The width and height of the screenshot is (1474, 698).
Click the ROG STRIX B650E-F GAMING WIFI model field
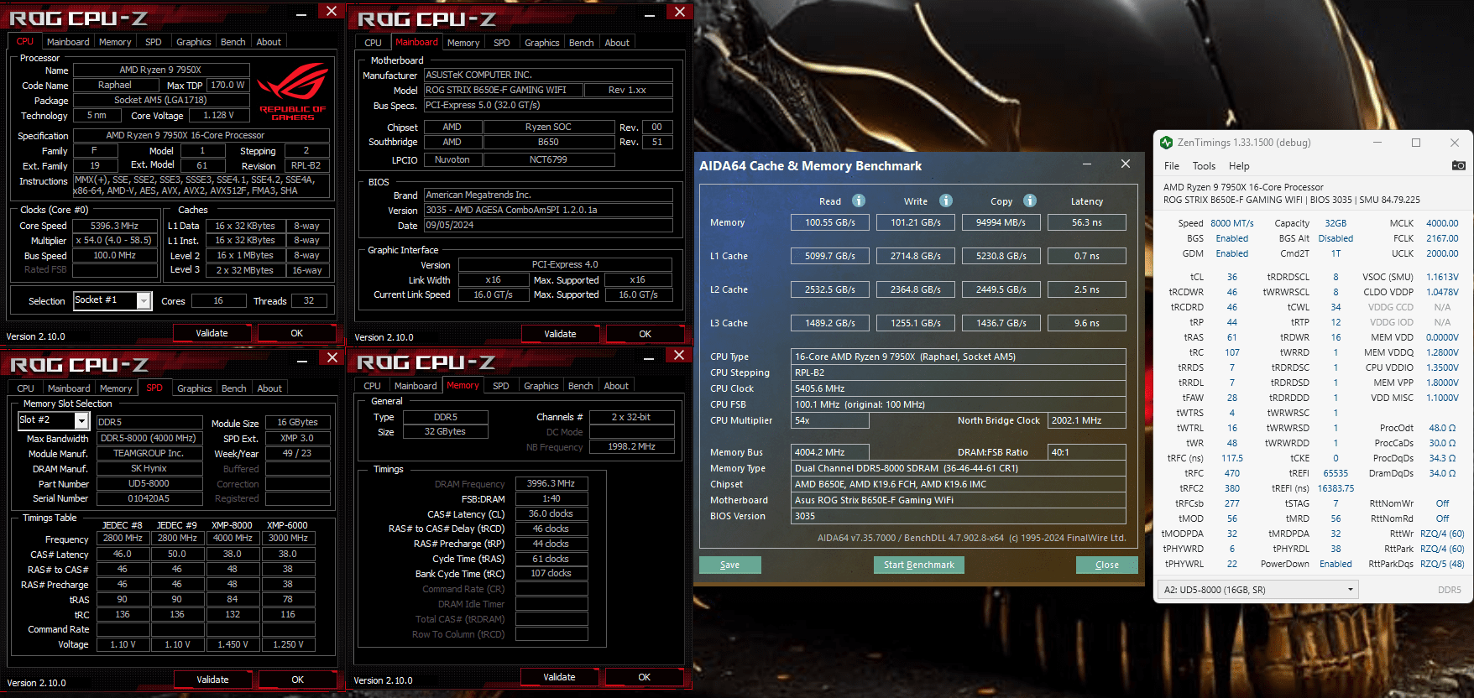pos(502,90)
